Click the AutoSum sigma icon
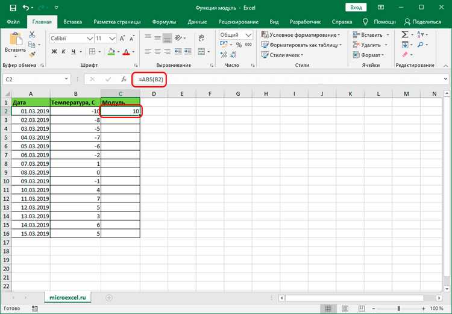452x314 pixels. [405, 35]
